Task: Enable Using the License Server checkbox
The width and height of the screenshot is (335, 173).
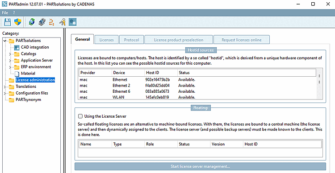Action: tap(80, 116)
